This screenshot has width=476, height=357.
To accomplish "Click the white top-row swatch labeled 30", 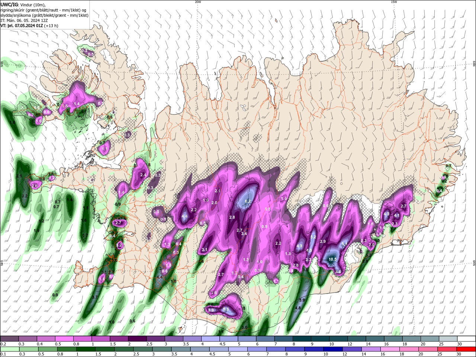I will coord(467,339).
